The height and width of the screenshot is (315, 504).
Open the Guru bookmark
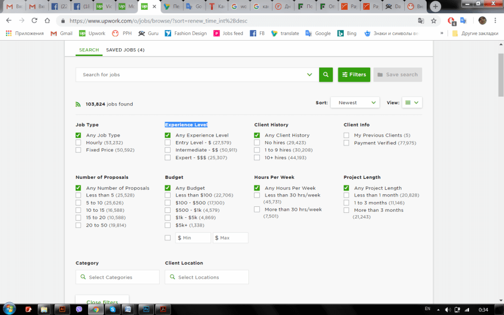(149, 33)
